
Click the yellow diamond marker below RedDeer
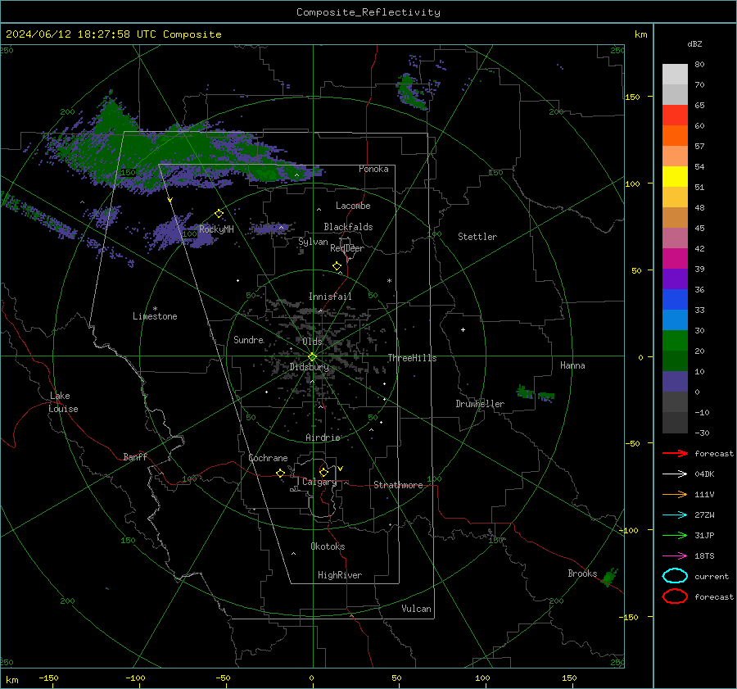[337, 266]
